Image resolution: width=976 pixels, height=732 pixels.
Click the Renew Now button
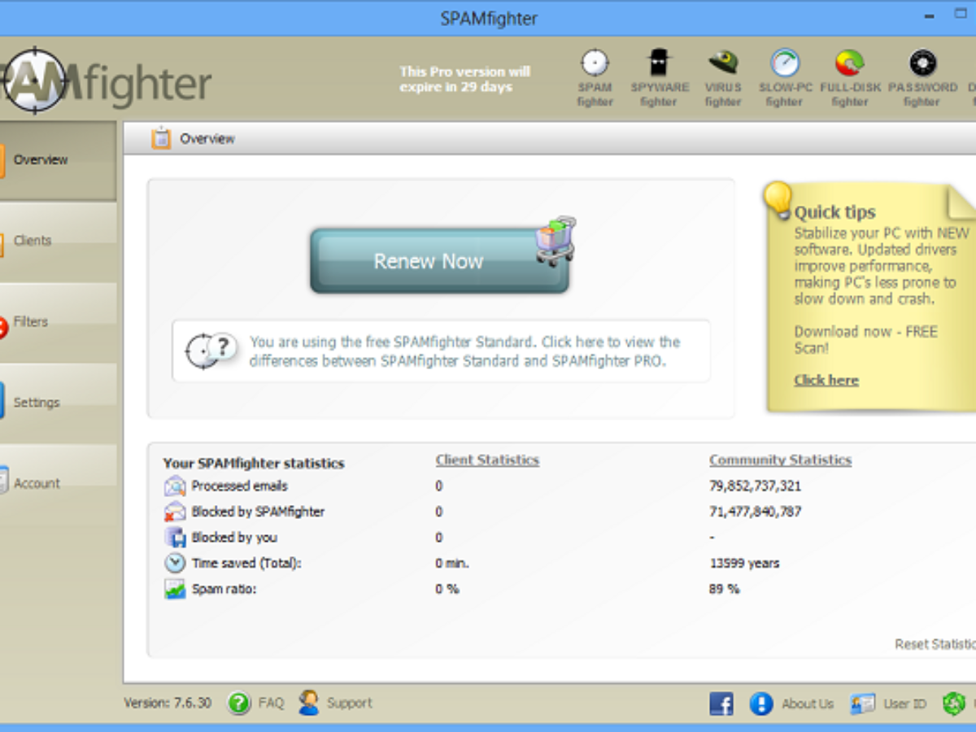click(439, 261)
